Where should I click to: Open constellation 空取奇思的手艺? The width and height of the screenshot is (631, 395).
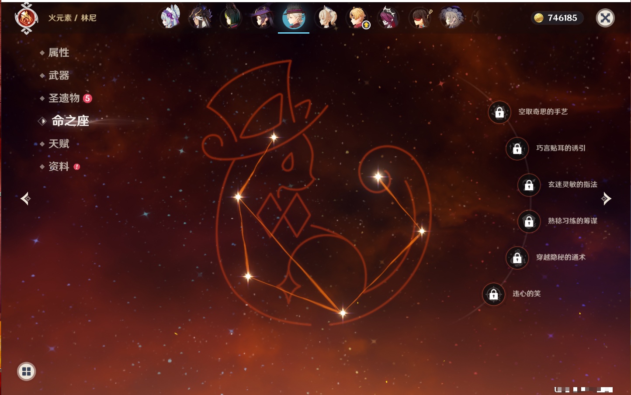pos(543,112)
